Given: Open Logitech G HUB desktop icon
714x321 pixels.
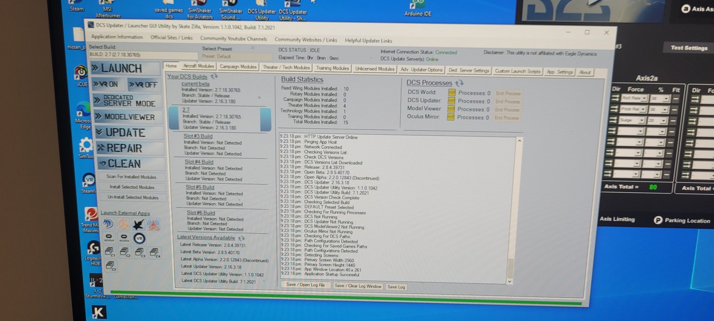Looking at the screenshot, I should click(93, 253).
